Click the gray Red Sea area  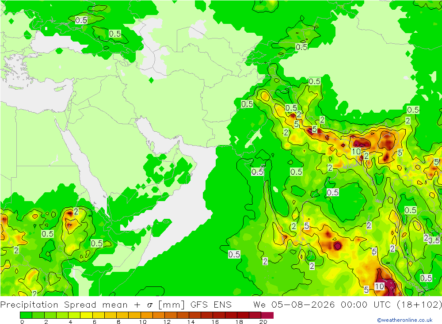pos(82,166)
